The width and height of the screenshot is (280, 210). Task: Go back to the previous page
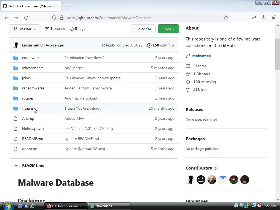coord(7,18)
